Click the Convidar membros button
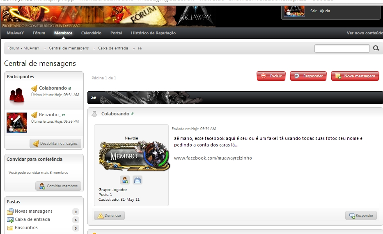383x234 pixels. [x=58, y=186]
